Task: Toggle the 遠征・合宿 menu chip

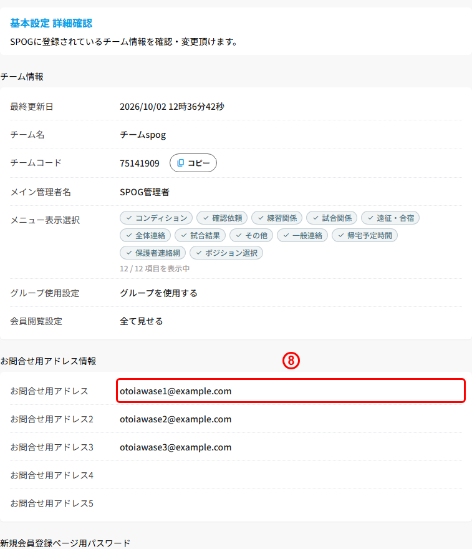Action: point(390,218)
